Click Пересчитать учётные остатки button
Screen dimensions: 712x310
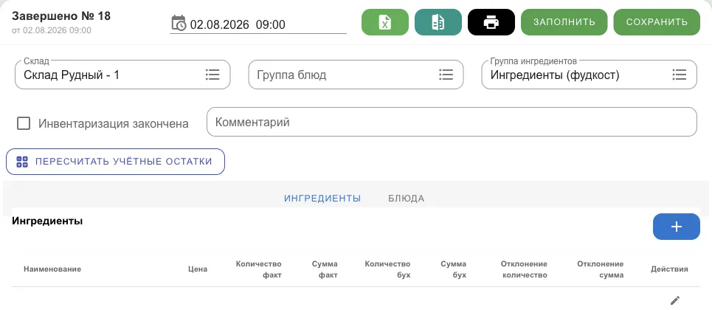[x=115, y=162]
